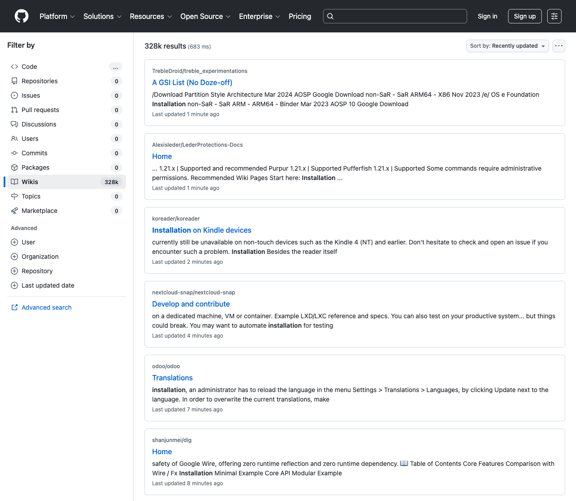Screen dimensions: 576x501
Task: Go to the GitHub homepage logo
Action: [x=22, y=16]
